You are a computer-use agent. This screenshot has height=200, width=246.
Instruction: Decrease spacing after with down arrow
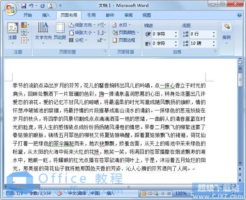tap(214, 45)
